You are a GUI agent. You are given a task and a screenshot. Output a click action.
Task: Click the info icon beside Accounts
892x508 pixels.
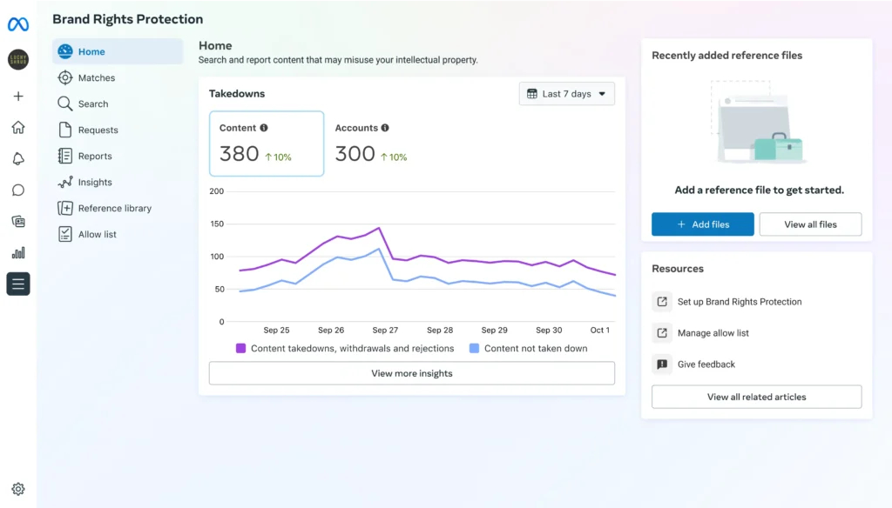click(385, 128)
